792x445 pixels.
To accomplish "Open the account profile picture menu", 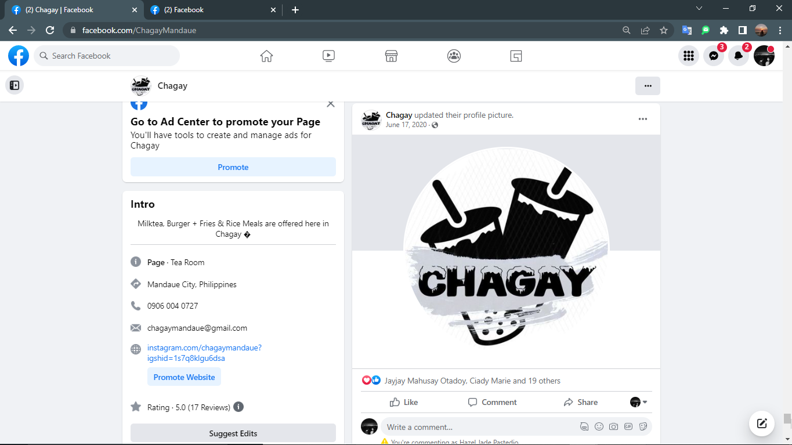I will click(x=764, y=56).
